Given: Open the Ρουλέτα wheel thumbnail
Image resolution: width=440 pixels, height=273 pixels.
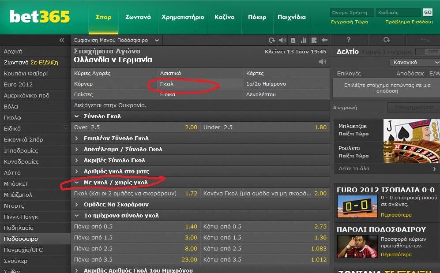Looking at the screenshot, I should [x=411, y=152].
